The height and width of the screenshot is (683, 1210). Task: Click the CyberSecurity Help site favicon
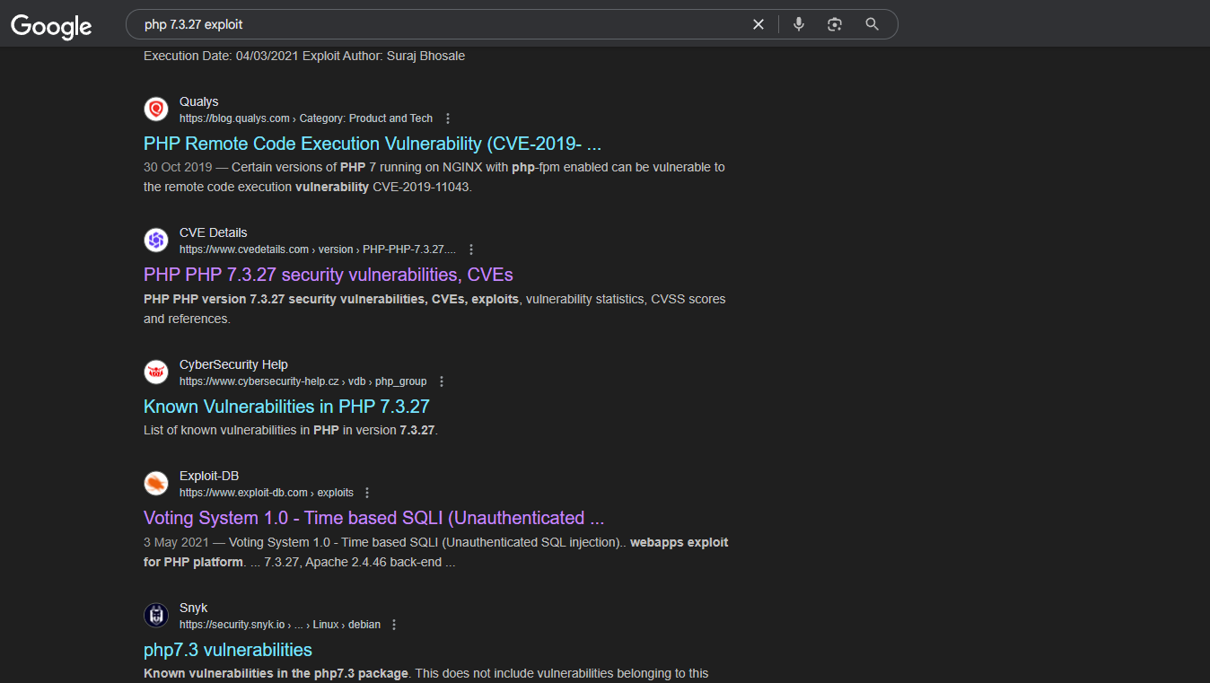[156, 372]
